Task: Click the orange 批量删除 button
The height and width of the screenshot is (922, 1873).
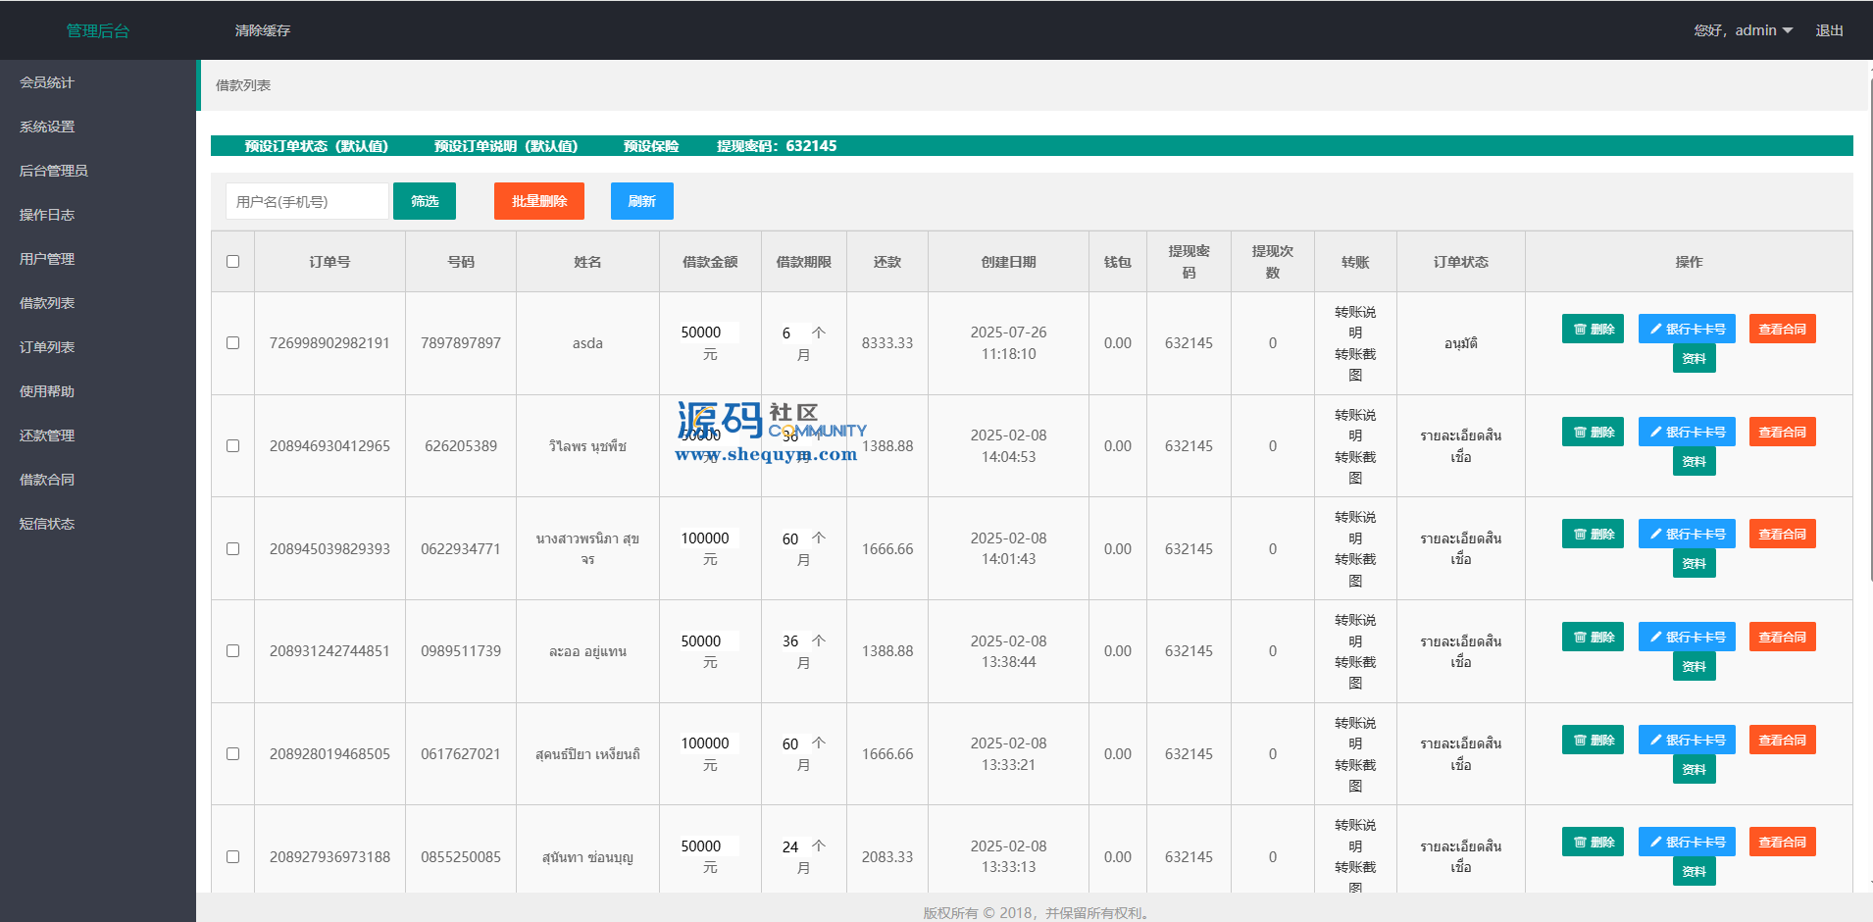Action: 538,201
